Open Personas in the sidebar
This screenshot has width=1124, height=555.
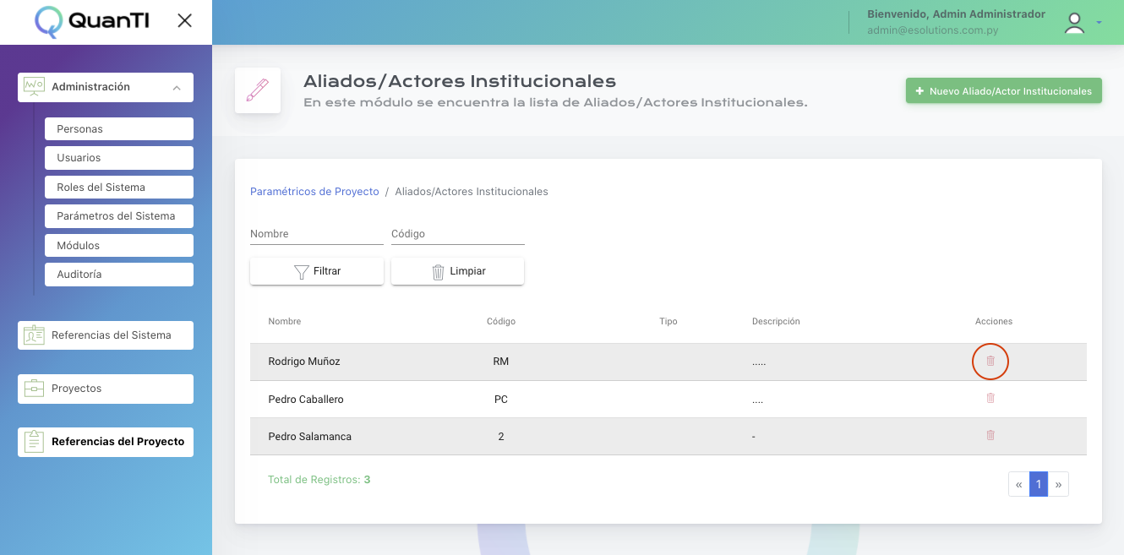[x=118, y=129]
